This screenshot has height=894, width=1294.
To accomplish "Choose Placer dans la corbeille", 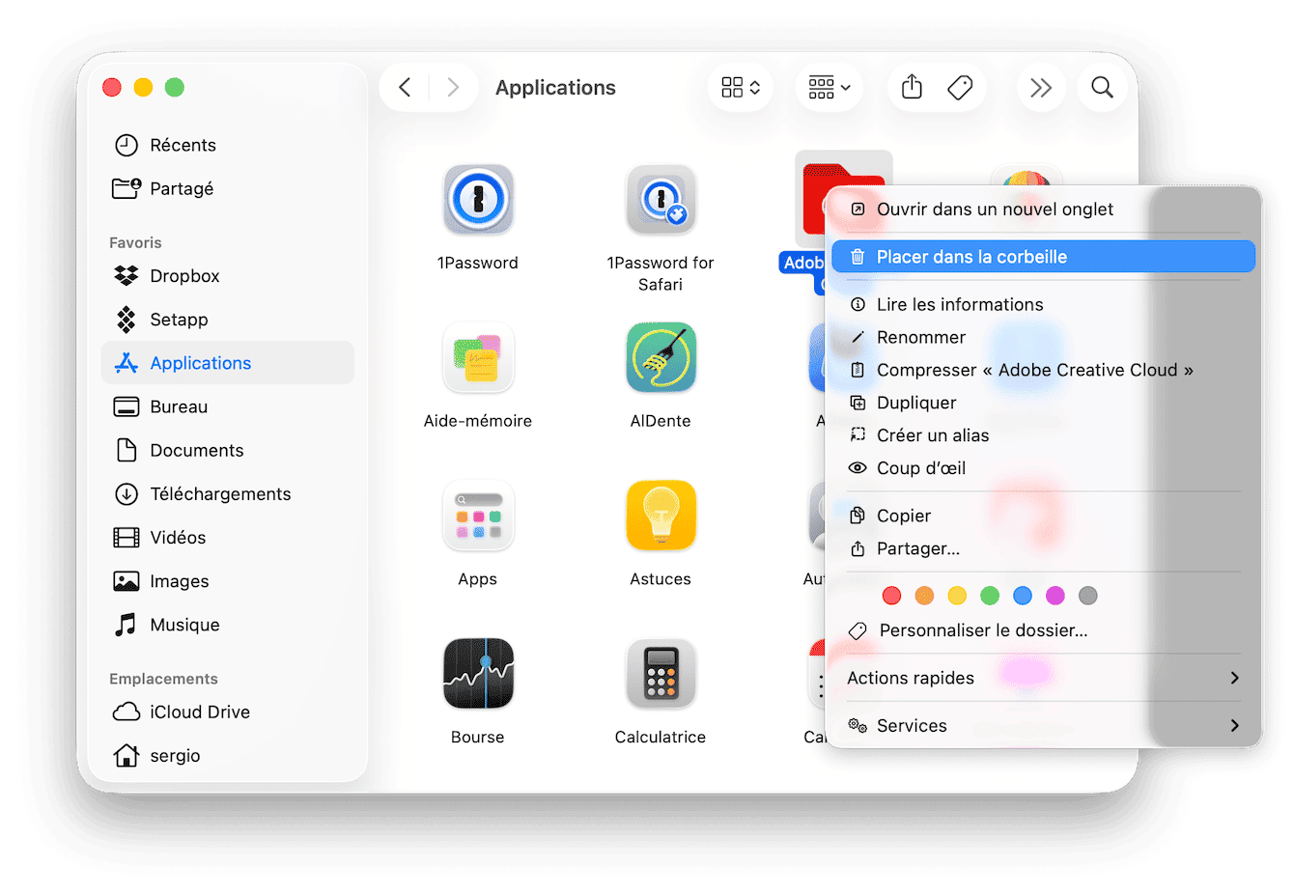I will click(1043, 257).
